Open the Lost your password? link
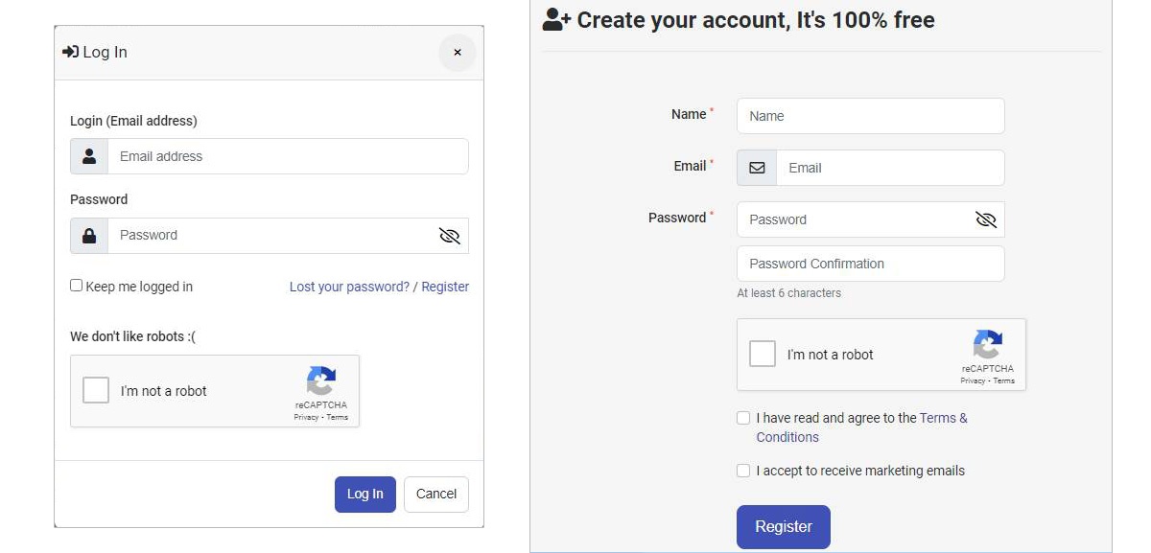 pos(349,287)
